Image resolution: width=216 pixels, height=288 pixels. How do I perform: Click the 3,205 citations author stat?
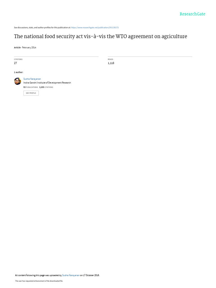46,87
